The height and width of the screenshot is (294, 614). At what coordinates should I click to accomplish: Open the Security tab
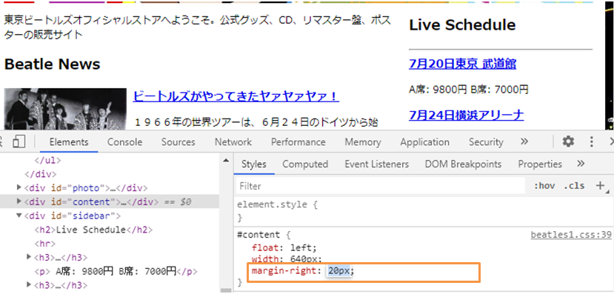click(x=486, y=141)
